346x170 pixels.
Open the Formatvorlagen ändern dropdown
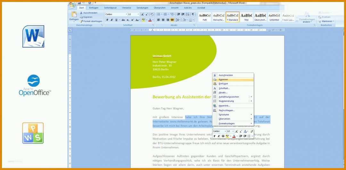[x=307, y=17]
